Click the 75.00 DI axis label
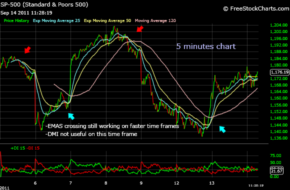Viewport: 290px width, 190px height. [x=275, y=155]
